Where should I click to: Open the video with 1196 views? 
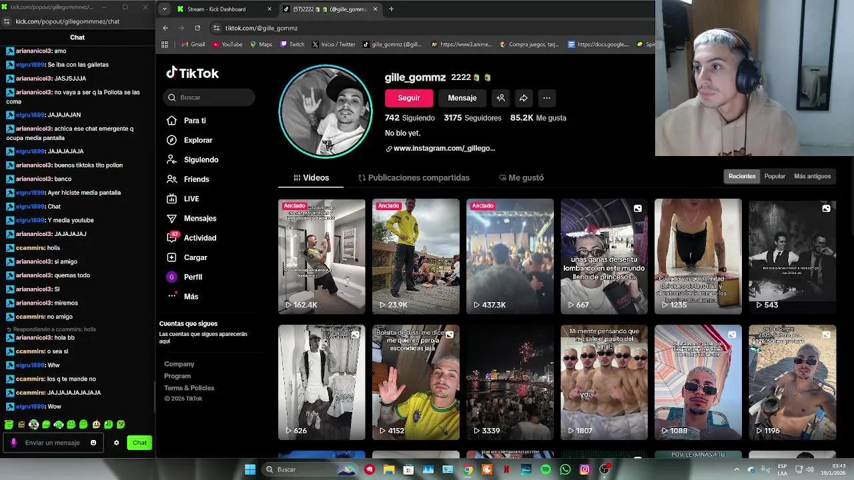(792, 382)
